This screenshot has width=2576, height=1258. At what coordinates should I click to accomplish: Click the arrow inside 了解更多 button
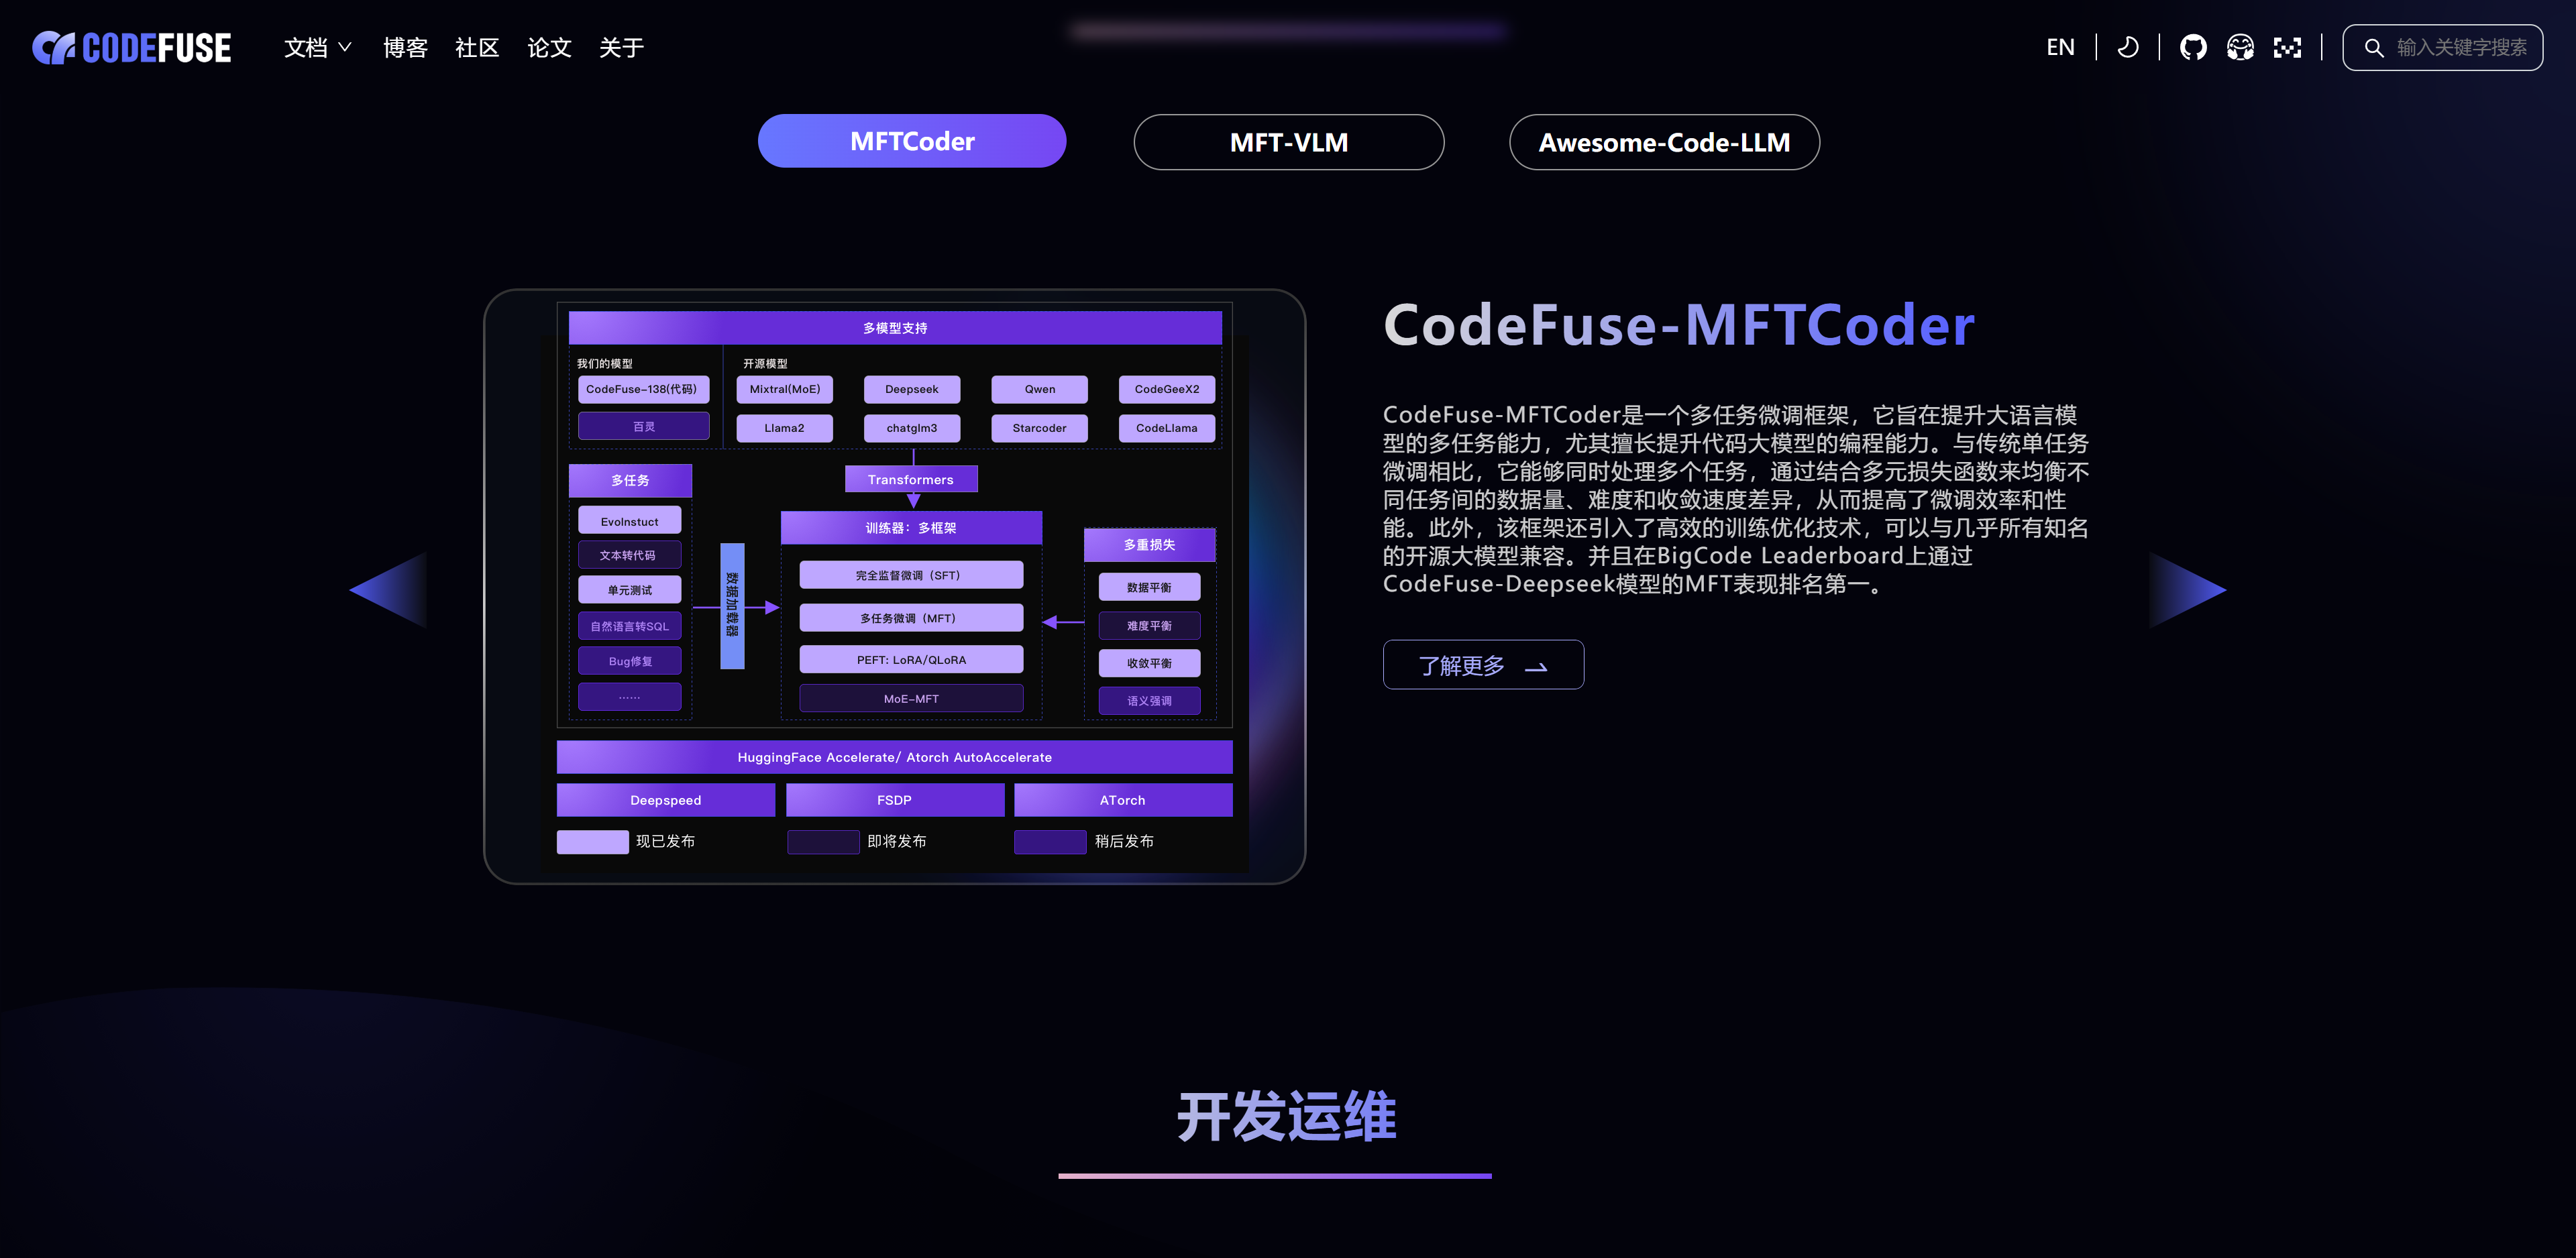1536,667
